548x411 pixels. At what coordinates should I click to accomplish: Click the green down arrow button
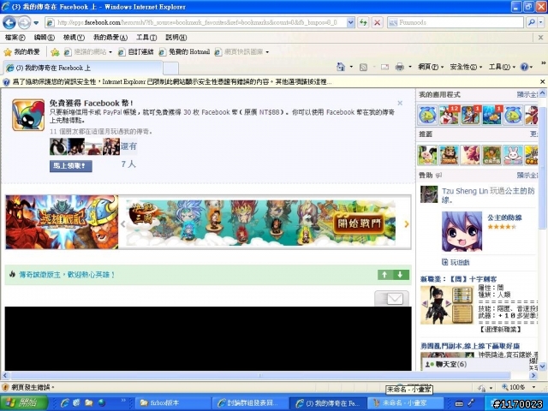click(401, 275)
